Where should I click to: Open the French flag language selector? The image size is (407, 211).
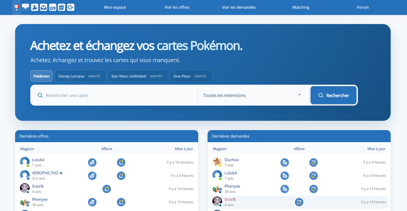coord(16,7)
